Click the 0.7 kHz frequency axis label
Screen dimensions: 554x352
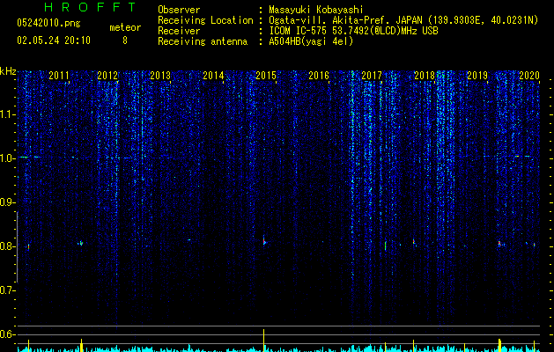8,290
